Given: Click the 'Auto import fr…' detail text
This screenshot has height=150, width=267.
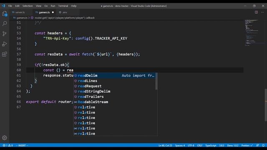Looking at the screenshot, I should (138, 75).
